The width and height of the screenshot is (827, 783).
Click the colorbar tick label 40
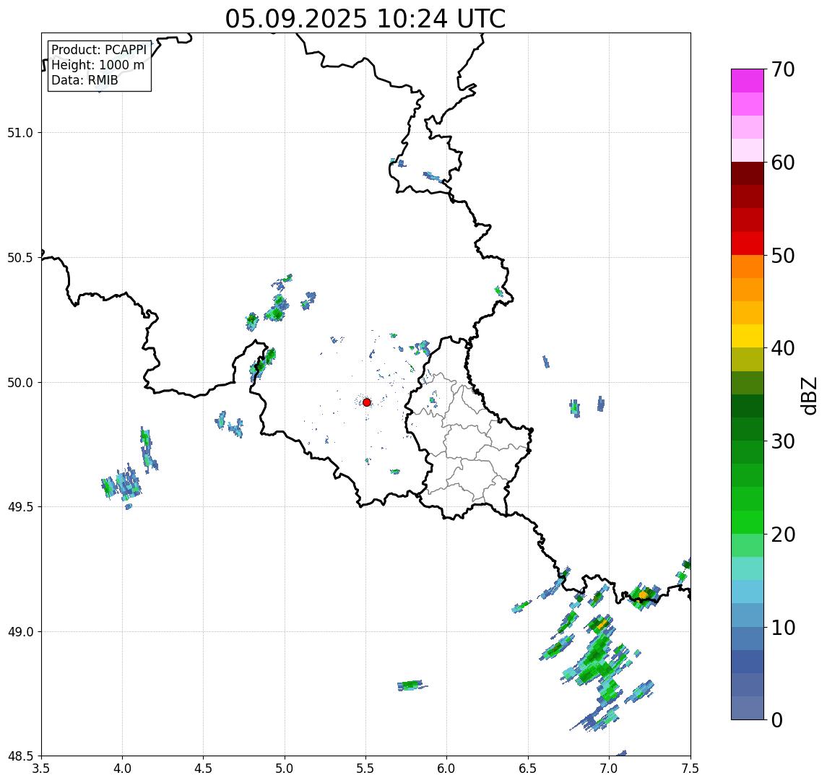(x=783, y=348)
